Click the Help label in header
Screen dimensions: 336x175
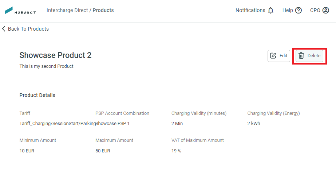(288, 10)
